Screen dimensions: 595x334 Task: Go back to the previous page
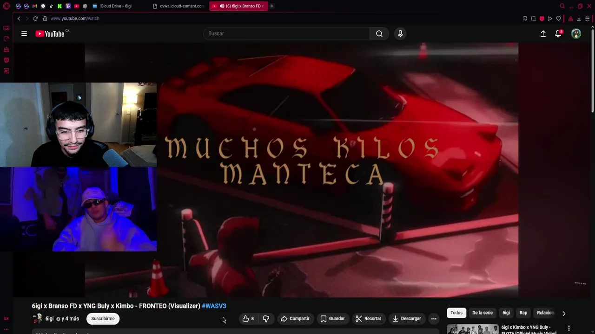click(x=19, y=19)
